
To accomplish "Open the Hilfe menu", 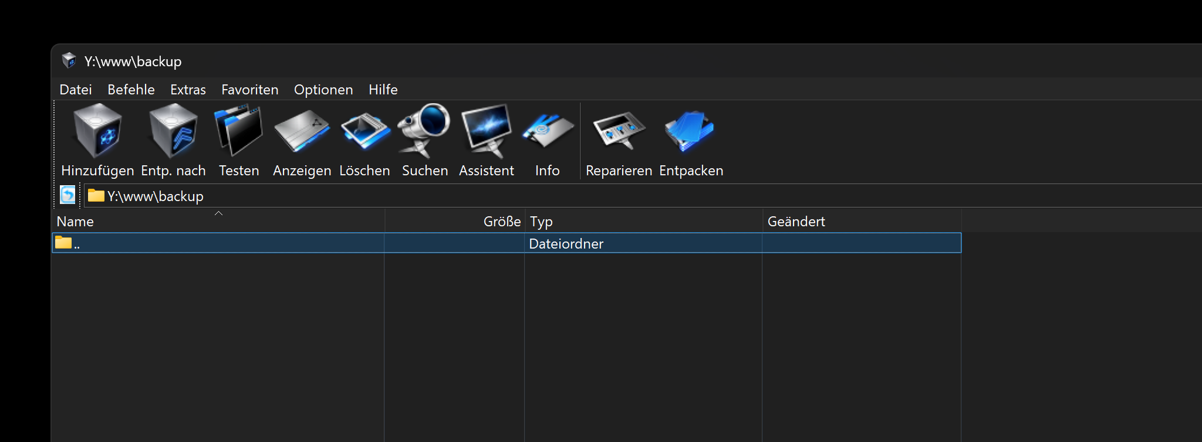I will [383, 90].
